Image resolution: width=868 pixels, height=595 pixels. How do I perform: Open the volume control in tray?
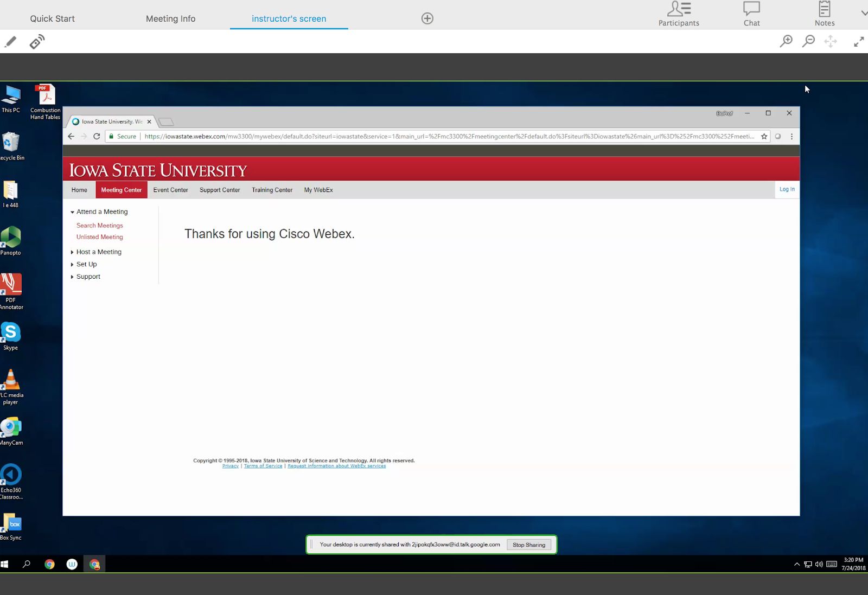click(x=819, y=564)
